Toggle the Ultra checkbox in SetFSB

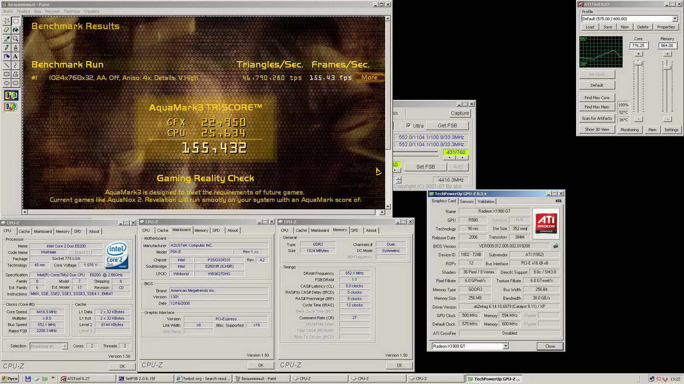[408, 126]
